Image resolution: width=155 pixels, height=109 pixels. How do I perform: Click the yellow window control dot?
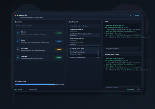(x=17, y=15)
